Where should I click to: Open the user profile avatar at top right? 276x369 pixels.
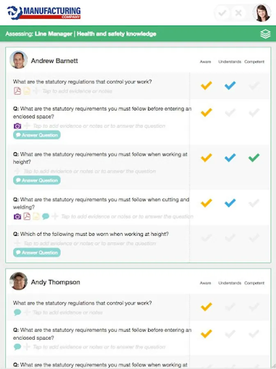click(262, 13)
